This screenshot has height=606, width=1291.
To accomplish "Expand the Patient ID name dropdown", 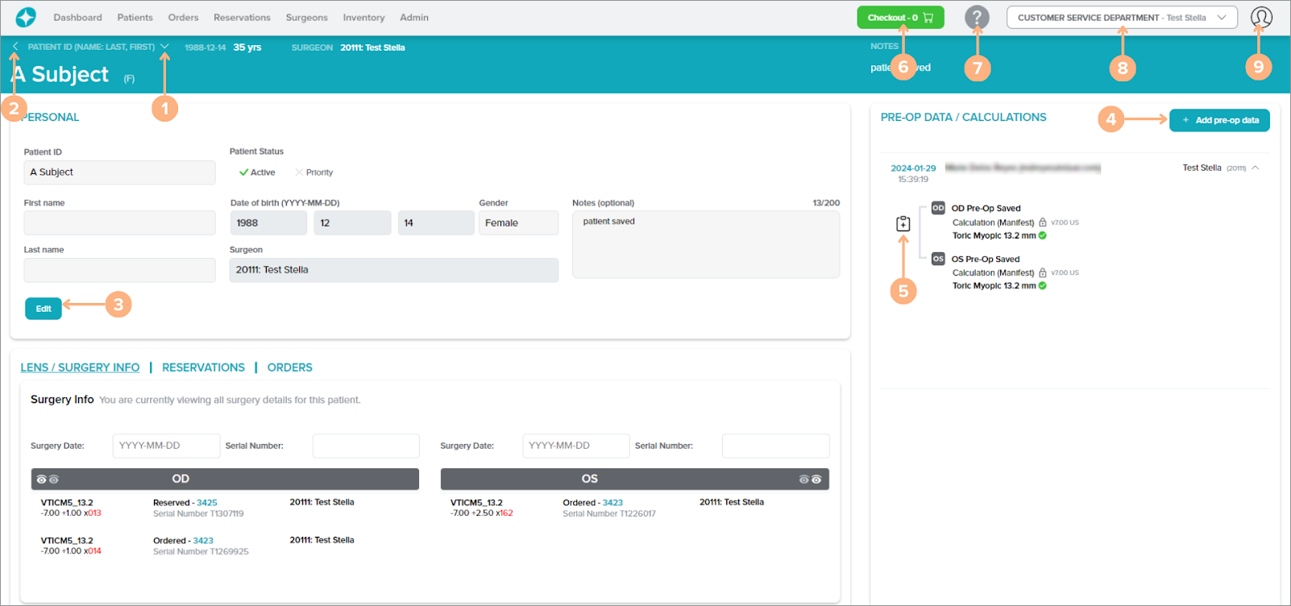I will coord(164,47).
